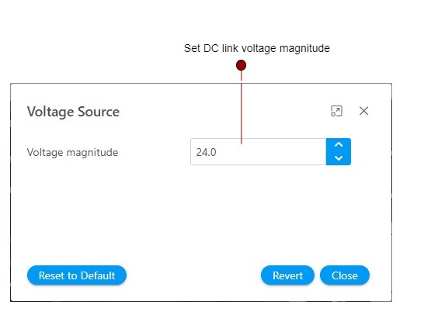
Task: Click the Voltage magnitude label
Action: point(72,152)
